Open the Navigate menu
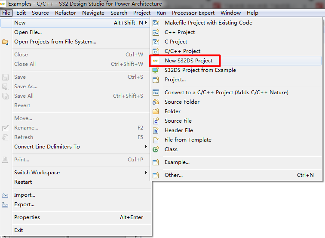Viewport: 325px width, 238px height. [x=93, y=13]
